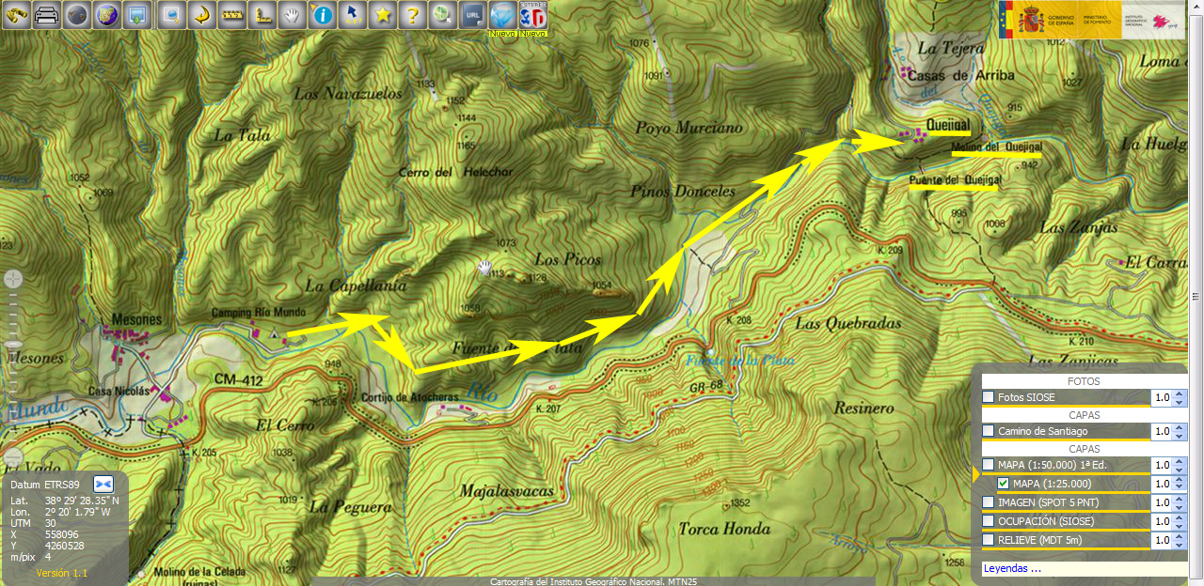Click the RELIEVE (MDT 5m) label
Image resolution: width=1204 pixels, height=586 pixels.
(1040, 540)
